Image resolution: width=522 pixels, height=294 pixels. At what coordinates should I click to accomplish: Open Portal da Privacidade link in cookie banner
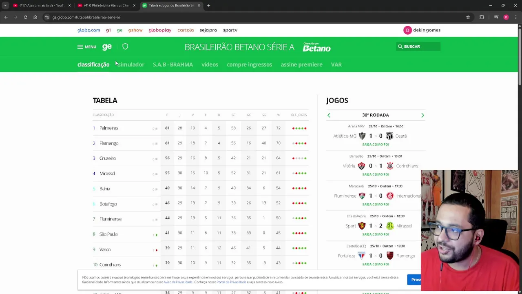click(231, 282)
